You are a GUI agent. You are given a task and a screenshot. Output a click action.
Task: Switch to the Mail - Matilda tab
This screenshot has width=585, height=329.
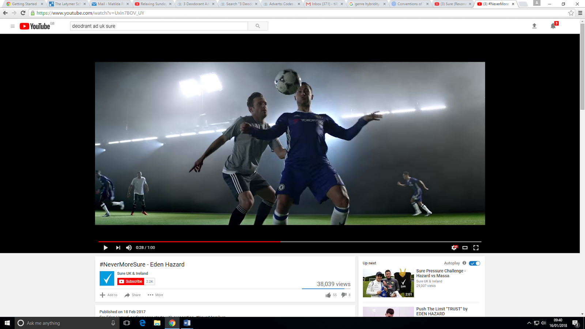coord(110,4)
